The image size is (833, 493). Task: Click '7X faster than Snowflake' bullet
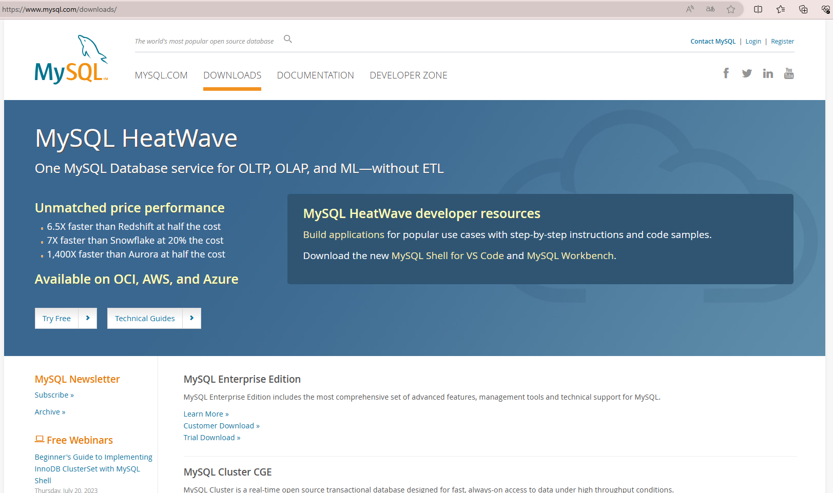coord(135,240)
